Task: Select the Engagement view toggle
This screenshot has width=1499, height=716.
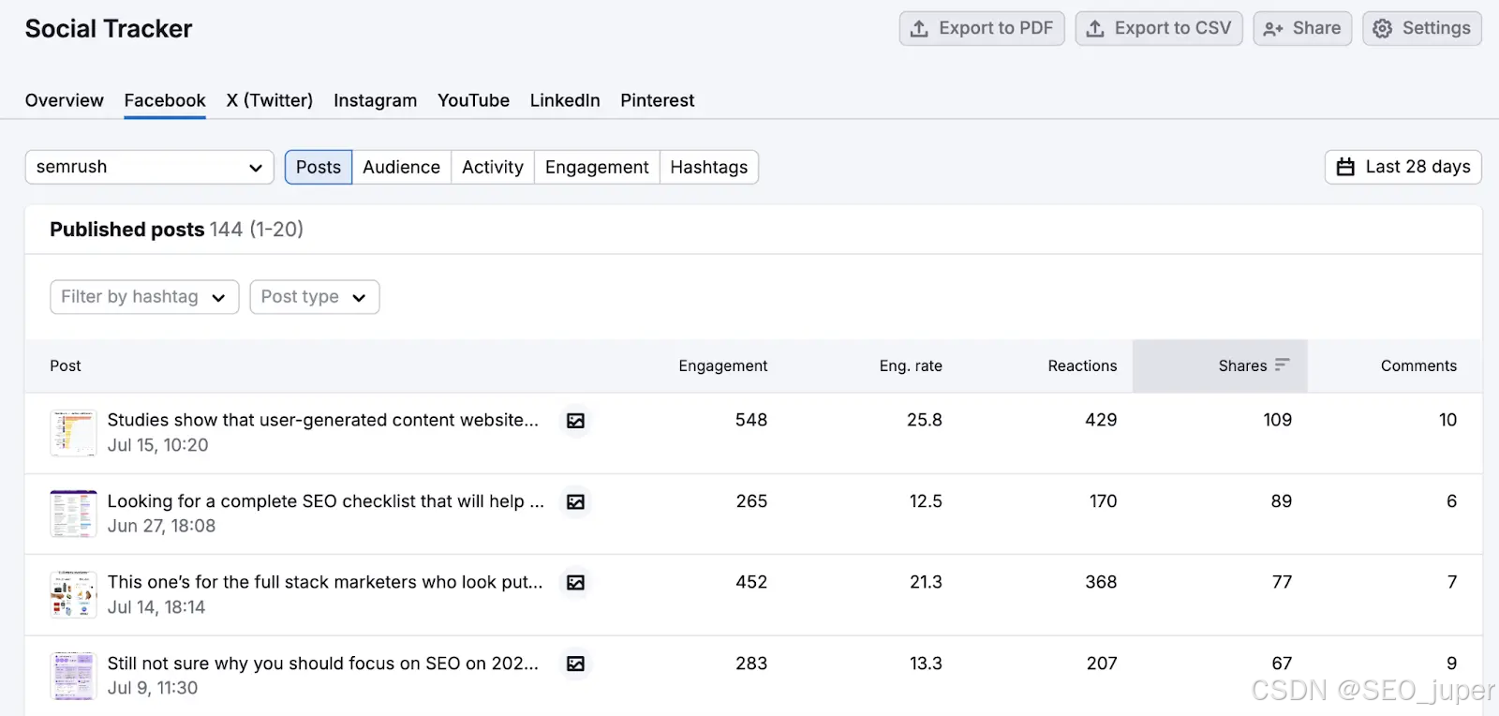Action: pyautogui.click(x=597, y=168)
